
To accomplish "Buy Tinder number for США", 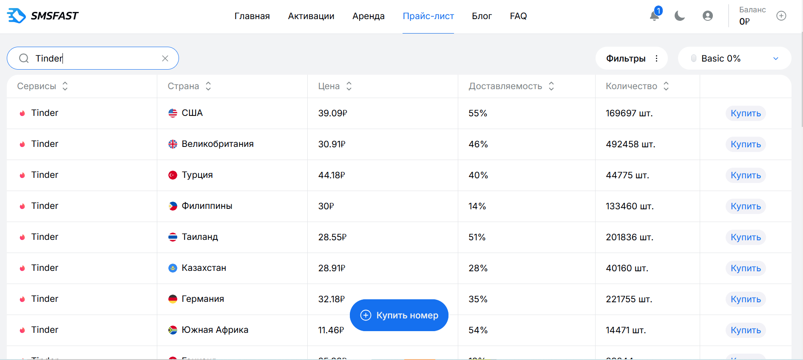I will [x=746, y=113].
